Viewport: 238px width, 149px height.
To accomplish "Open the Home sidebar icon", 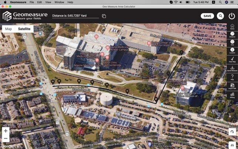I will pyautogui.click(x=232, y=27).
